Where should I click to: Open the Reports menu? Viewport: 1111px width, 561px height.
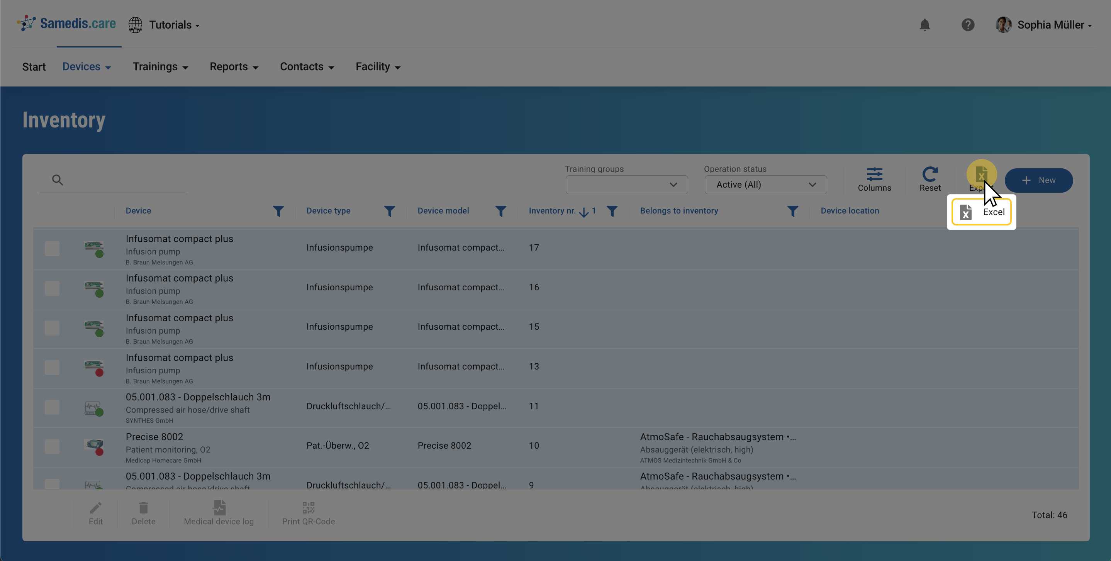click(x=234, y=67)
